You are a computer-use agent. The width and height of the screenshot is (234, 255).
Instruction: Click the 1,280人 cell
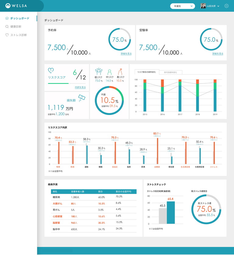pos(75,197)
